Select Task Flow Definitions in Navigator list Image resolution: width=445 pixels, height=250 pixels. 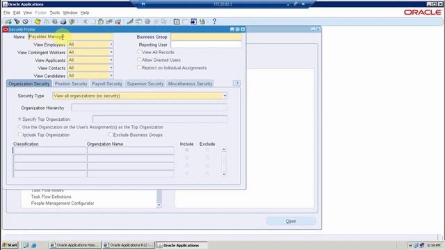click(51, 197)
